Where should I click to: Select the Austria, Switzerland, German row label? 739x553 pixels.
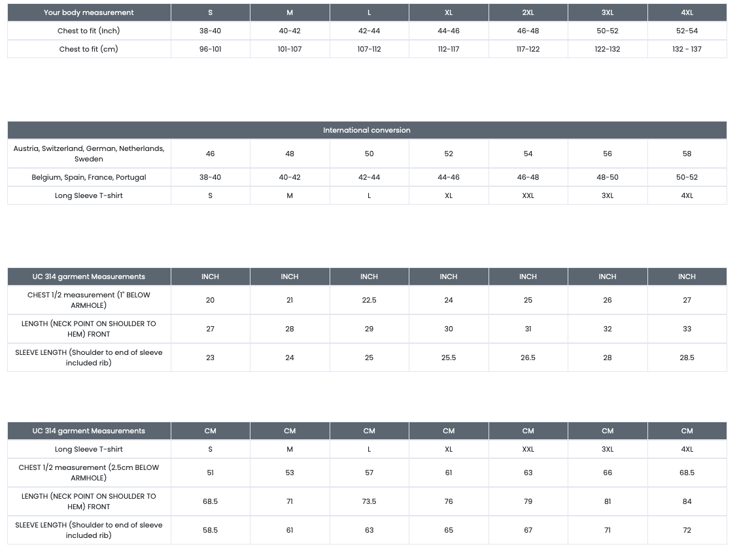(x=89, y=154)
